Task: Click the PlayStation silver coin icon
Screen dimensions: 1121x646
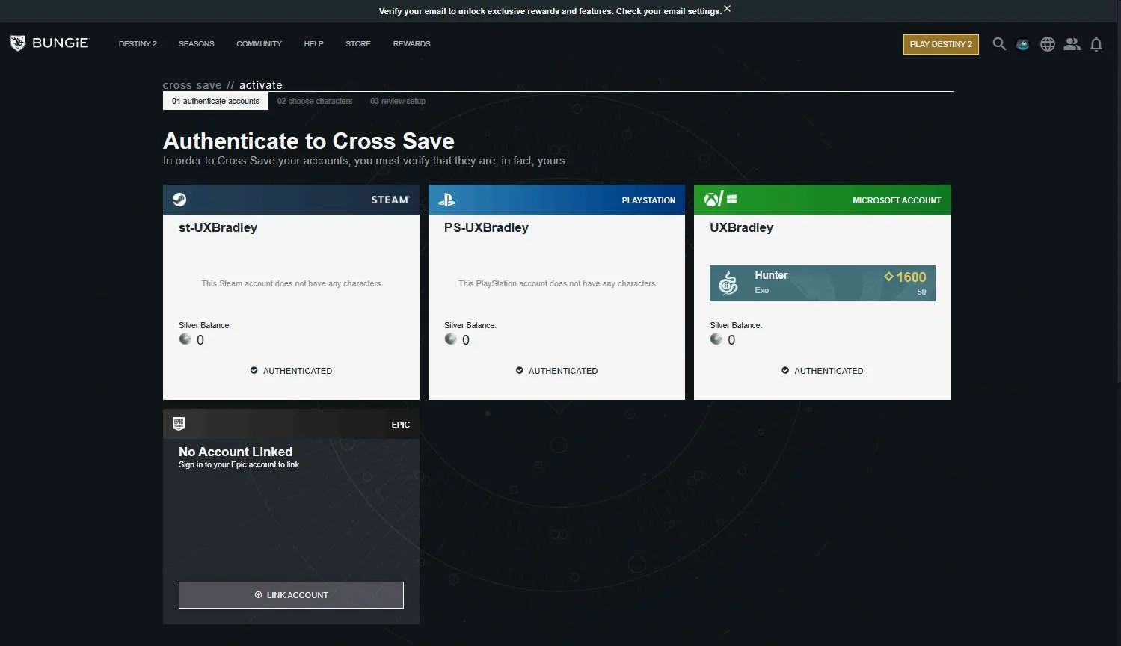Action: (x=451, y=339)
